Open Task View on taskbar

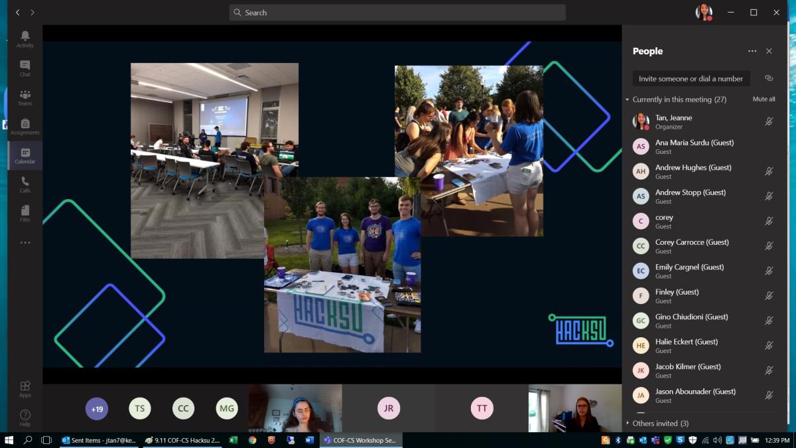pos(46,440)
